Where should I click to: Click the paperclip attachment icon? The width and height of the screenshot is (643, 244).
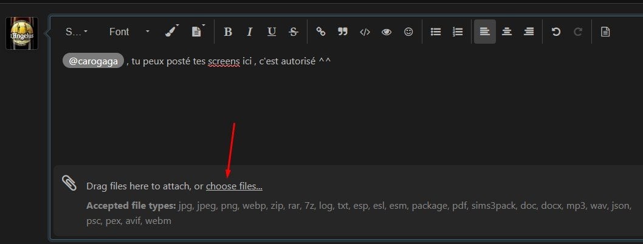pos(69,183)
